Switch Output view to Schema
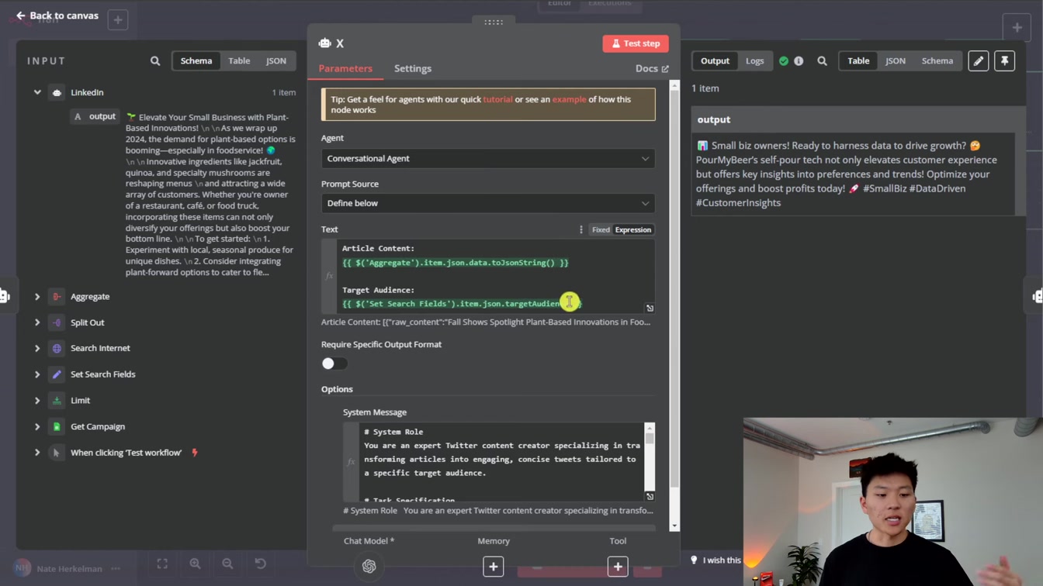Viewport: 1043px width, 586px height. click(937, 60)
